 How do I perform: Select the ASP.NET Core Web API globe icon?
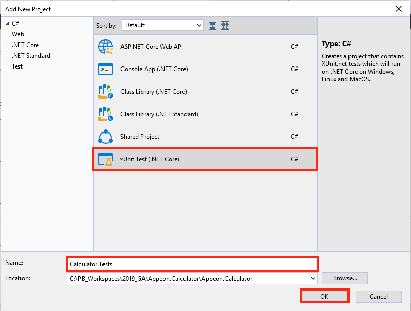106,47
